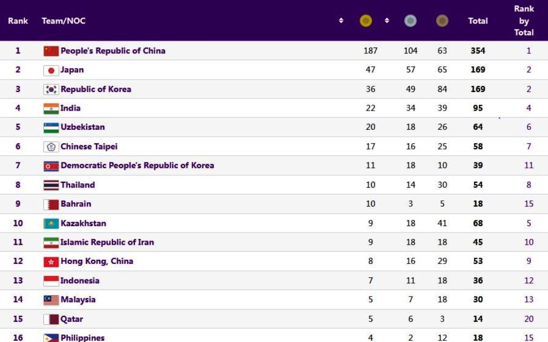Click the Republic of Korea flag
The image size is (548, 342).
pyautogui.click(x=51, y=90)
